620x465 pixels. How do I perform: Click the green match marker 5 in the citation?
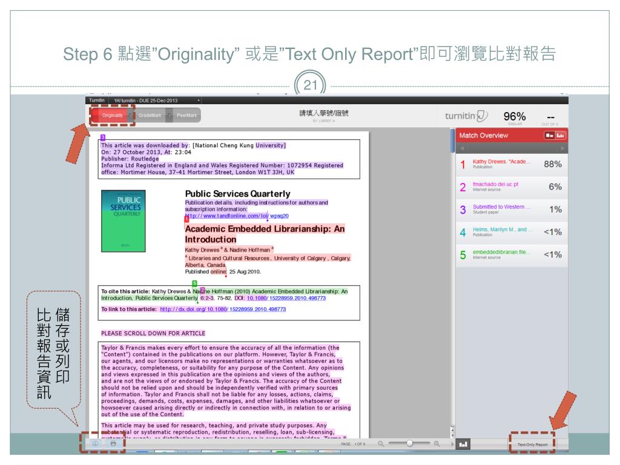194,283
